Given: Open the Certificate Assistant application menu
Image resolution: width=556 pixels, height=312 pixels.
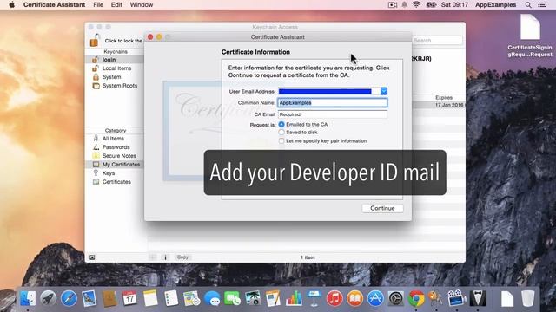Looking at the screenshot, I should [54, 5].
